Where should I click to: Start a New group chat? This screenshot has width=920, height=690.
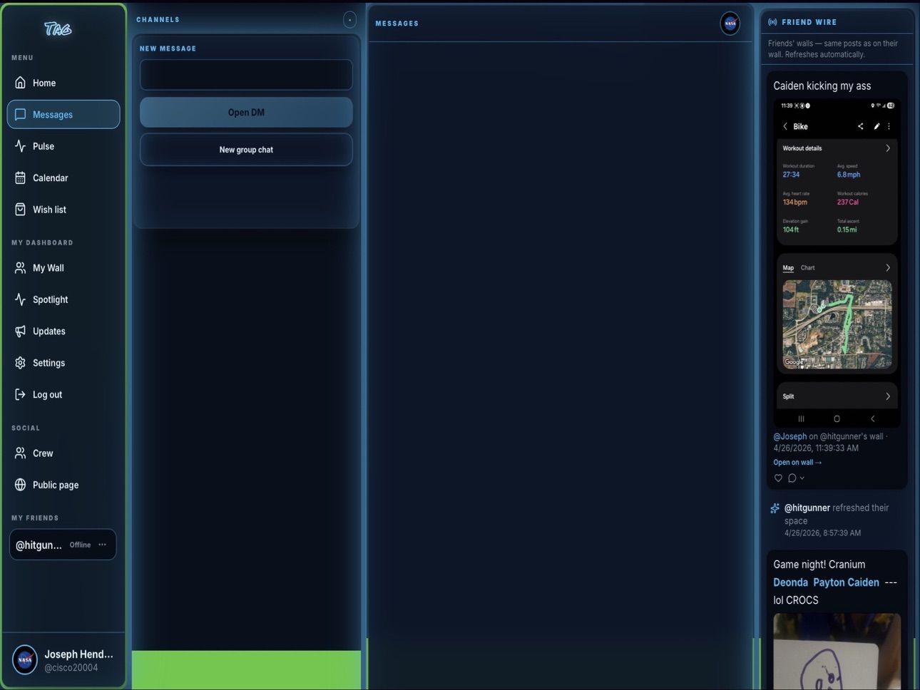246,150
